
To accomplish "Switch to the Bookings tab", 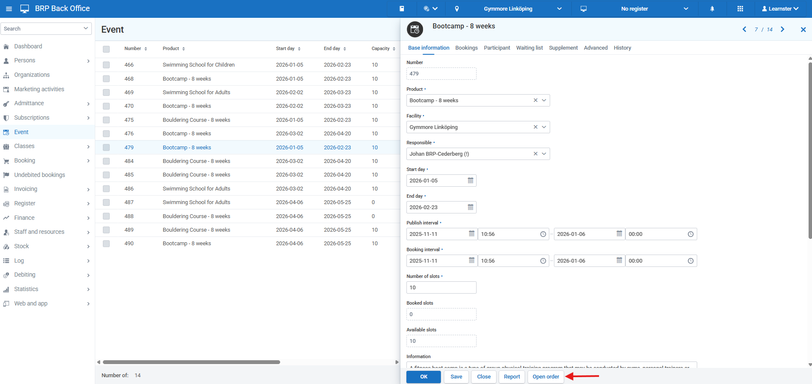I will coord(466,48).
